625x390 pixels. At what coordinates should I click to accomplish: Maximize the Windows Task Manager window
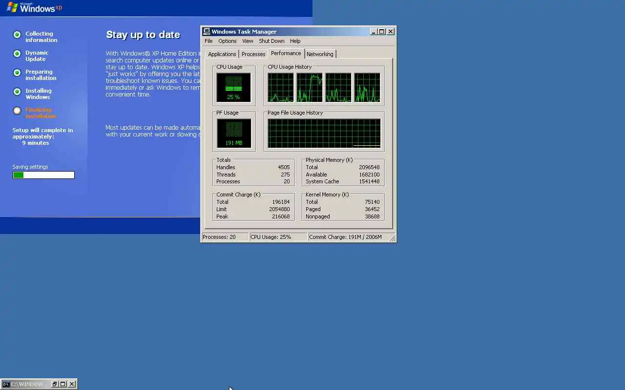pyautogui.click(x=381, y=32)
